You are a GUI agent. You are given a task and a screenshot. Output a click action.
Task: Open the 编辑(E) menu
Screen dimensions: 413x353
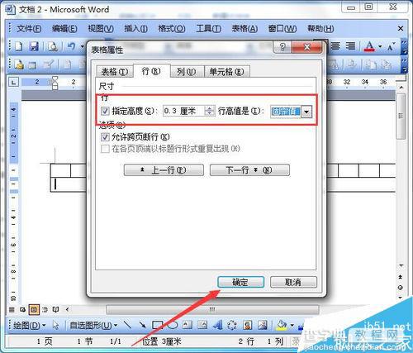tap(64, 28)
